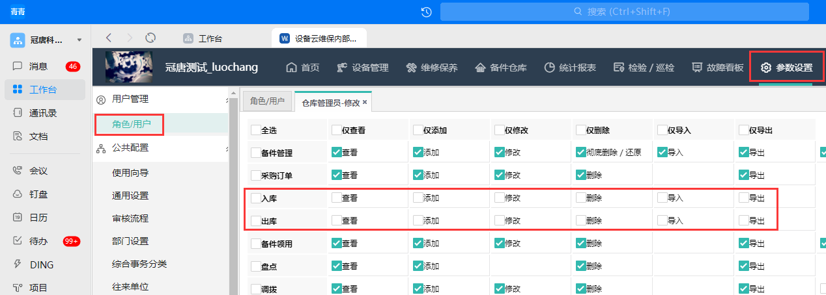The height and width of the screenshot is (295, 826).
Task: Enable 导入 for 出库 row
Action: [x=662, y=220]
